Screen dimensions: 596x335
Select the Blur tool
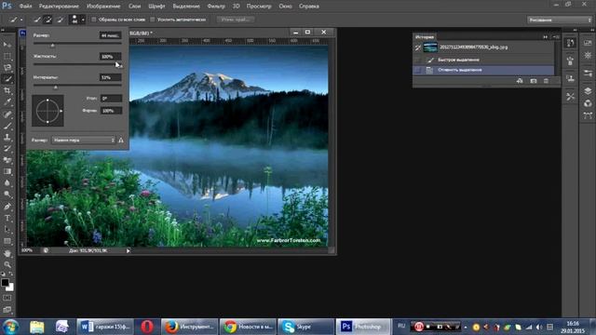[x=7, y=182]
